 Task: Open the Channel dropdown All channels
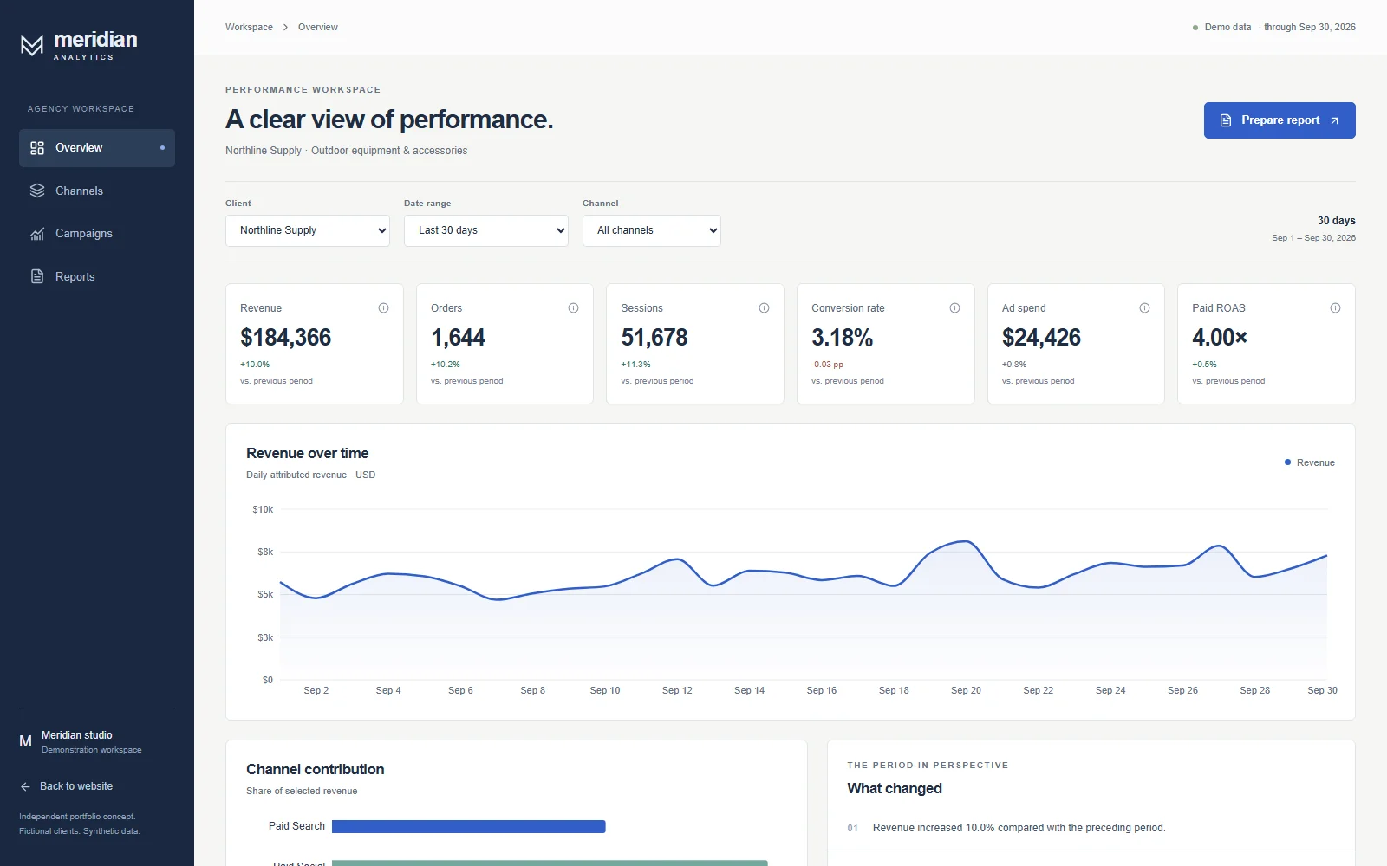[x=652, y=230]
